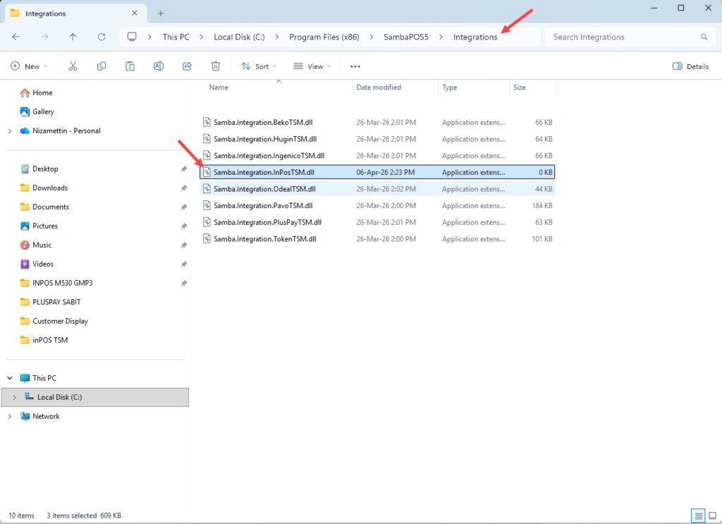
Task: Click the Paste clipboard icon
Action: 130,66
